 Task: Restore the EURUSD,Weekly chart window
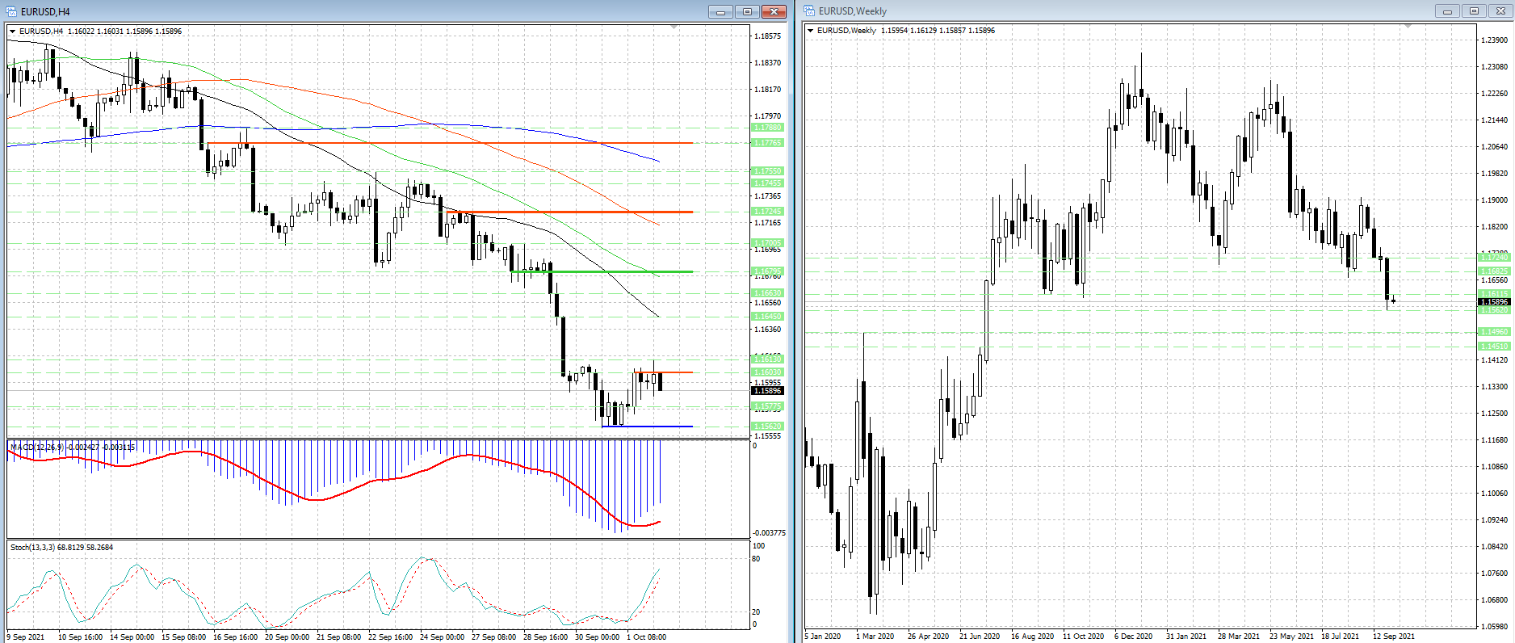point(1474,11)
